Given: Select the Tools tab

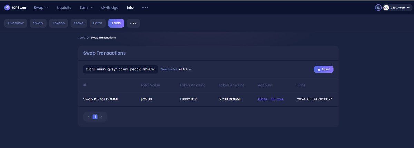Looking at the screenshot, I should tap(116, 23).
